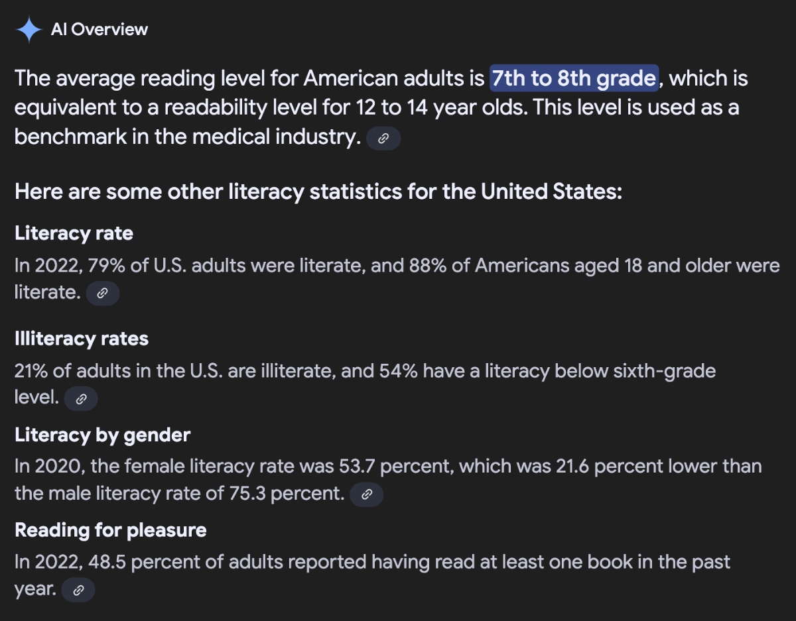The width and height of the screenshot is (796, 621).
Task: Open the Literacy rate source link icon
Action: [x=102, y=293]
